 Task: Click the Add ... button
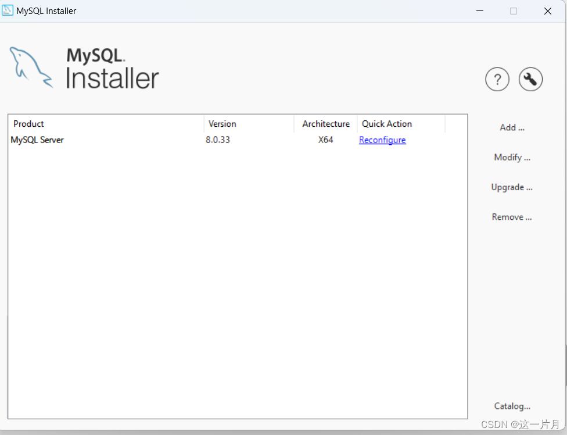[512, 127]
